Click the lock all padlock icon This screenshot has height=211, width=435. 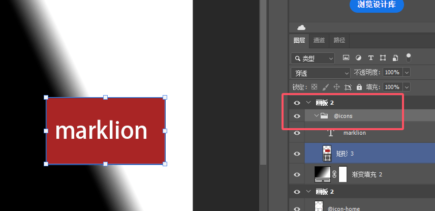click(359, 87)
